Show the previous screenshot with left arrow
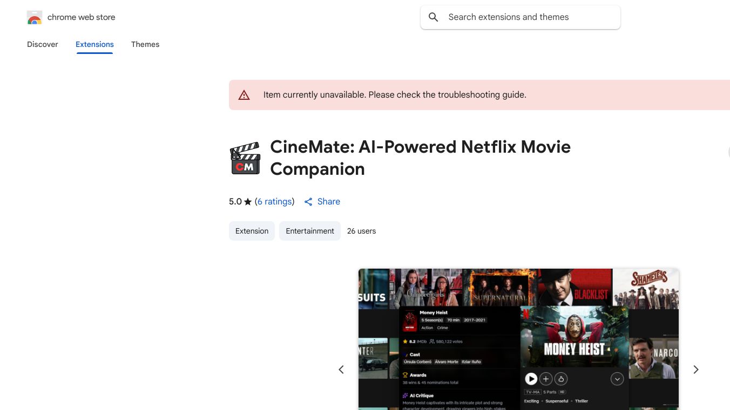Screen dimensions: 730x410 click(341, 370)
